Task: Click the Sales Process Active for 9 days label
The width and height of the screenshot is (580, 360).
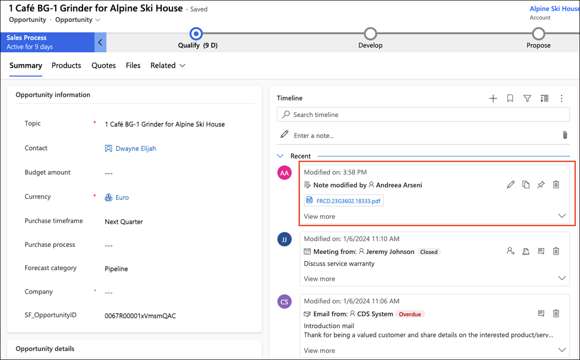Action: (x=47, y=42)
